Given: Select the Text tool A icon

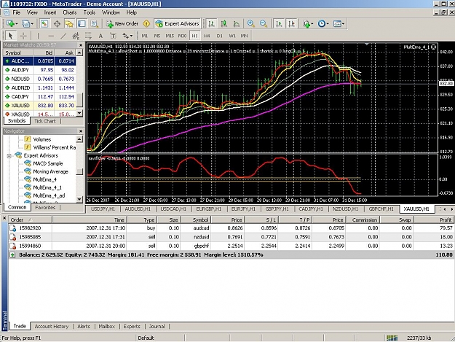Looking at the screenshot, I should point(100,36).
